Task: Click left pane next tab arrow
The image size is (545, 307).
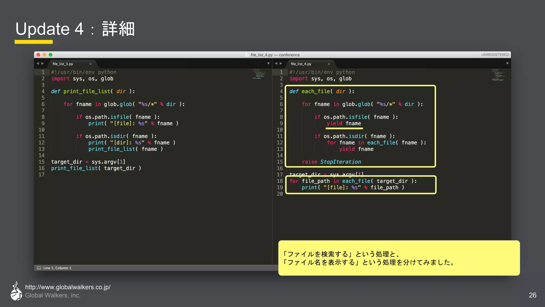Action: pos(42,63)
